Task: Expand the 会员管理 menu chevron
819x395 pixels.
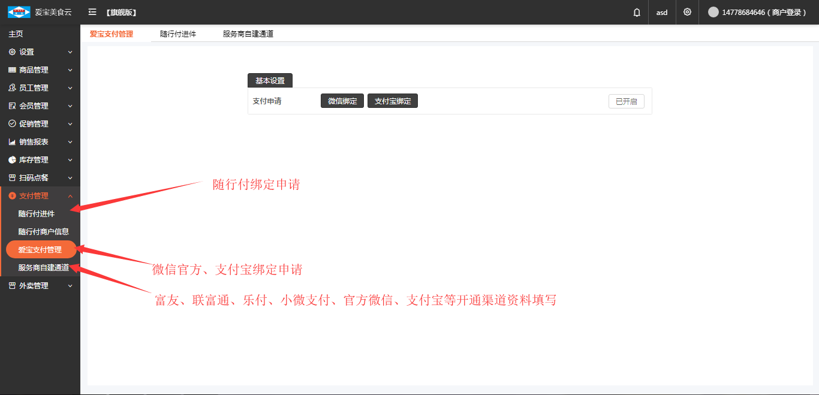Action: tap(70, 106)
